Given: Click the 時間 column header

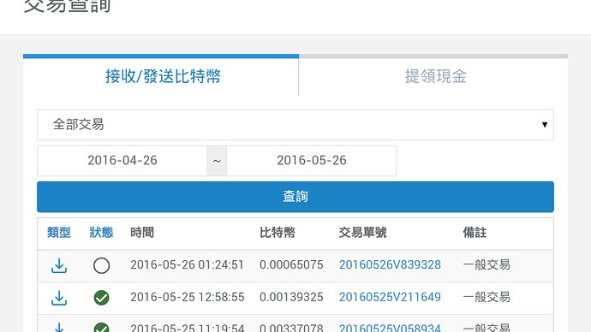Looking at the screenshot, I should tap(142, 233).
